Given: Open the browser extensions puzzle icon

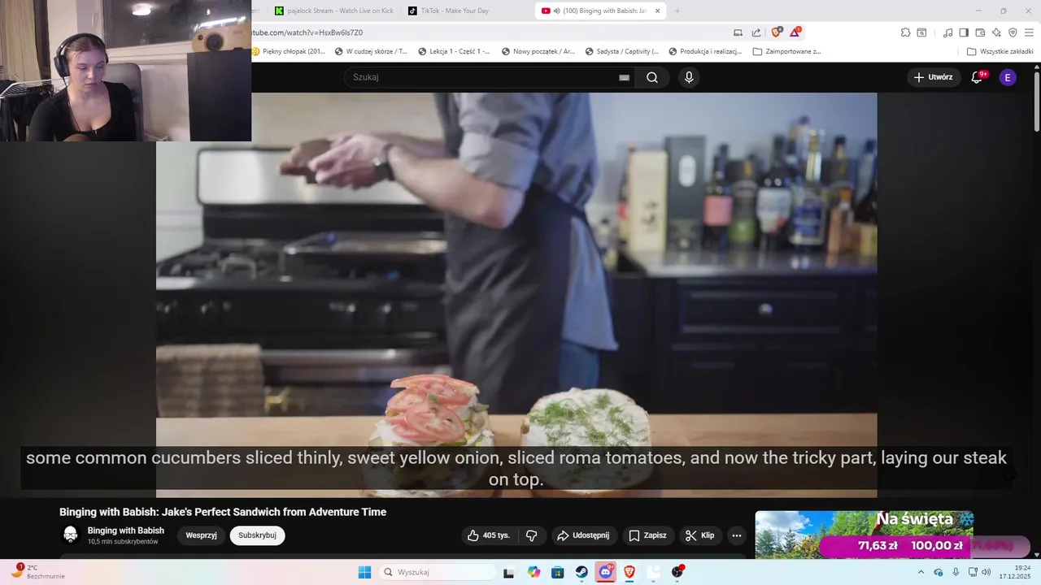Looking at the screenshot, I should pos(905,32).
